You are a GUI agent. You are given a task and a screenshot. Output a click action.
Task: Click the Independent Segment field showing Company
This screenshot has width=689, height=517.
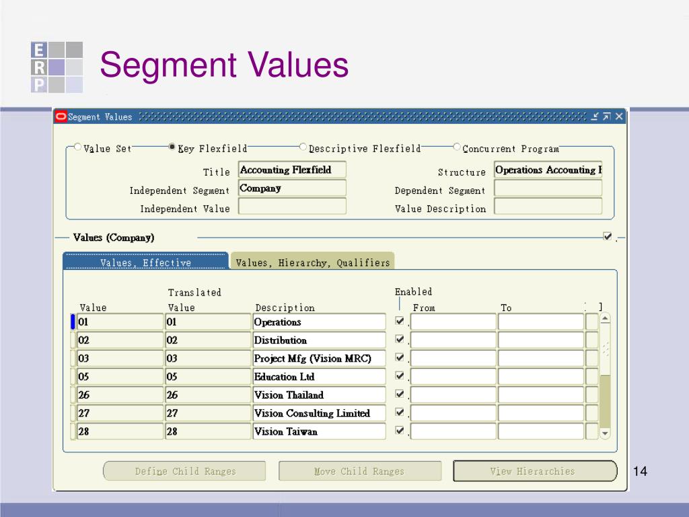[292, 188]
